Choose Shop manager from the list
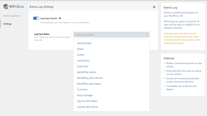Viewport: 207px width, 116px height. (85, 95)
